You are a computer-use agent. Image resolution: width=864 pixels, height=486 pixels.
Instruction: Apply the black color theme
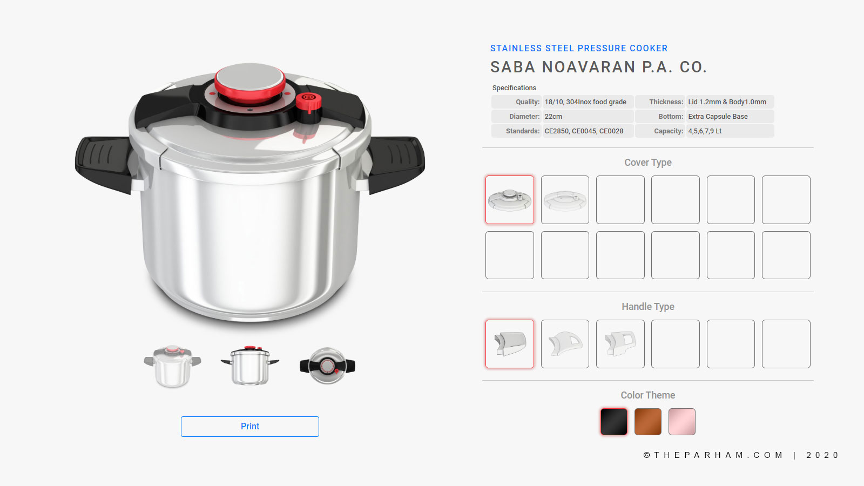click(614, 422)
